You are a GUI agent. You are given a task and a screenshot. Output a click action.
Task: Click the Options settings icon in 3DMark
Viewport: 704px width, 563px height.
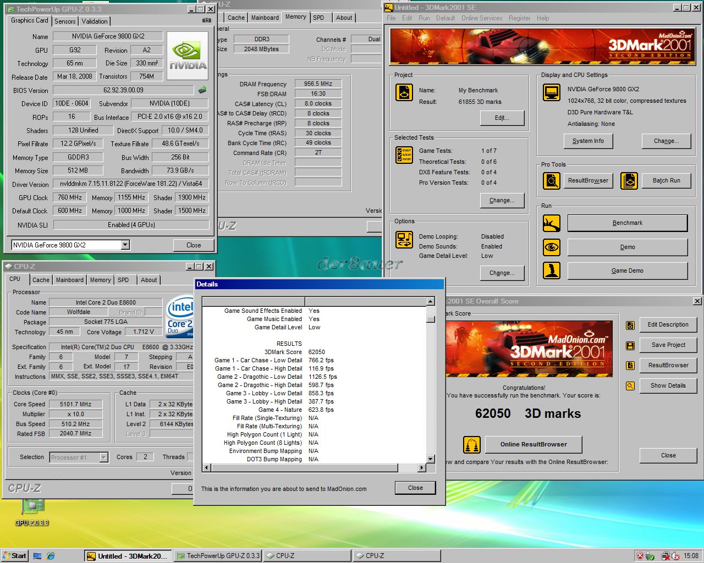pos(404,240)
